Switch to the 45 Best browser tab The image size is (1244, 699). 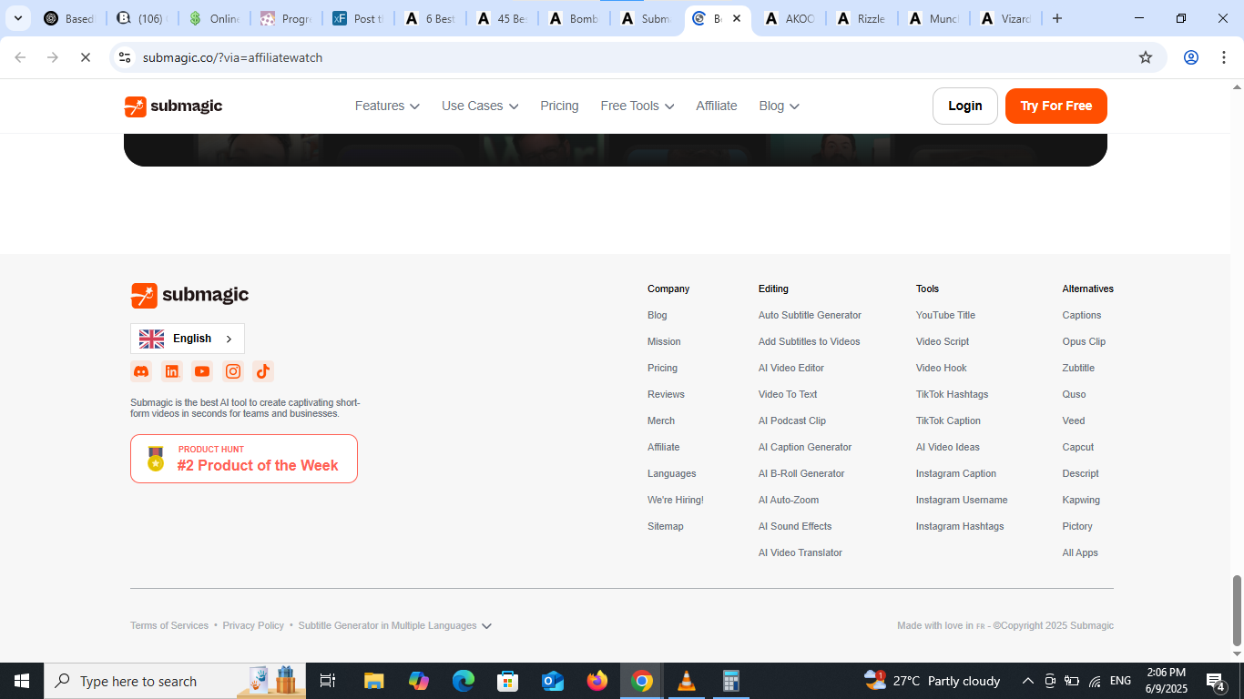click(503, 18)
